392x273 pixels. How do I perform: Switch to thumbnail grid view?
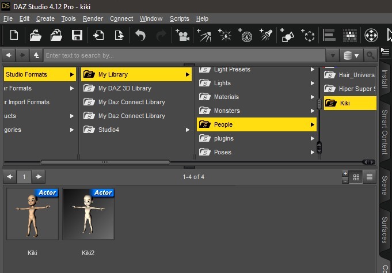[x=356, y=177]
